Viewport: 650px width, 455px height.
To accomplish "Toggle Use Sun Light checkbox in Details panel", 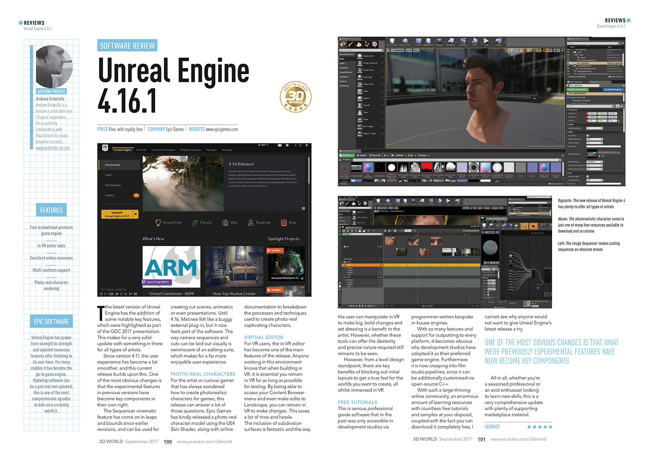I will (588, 176).
